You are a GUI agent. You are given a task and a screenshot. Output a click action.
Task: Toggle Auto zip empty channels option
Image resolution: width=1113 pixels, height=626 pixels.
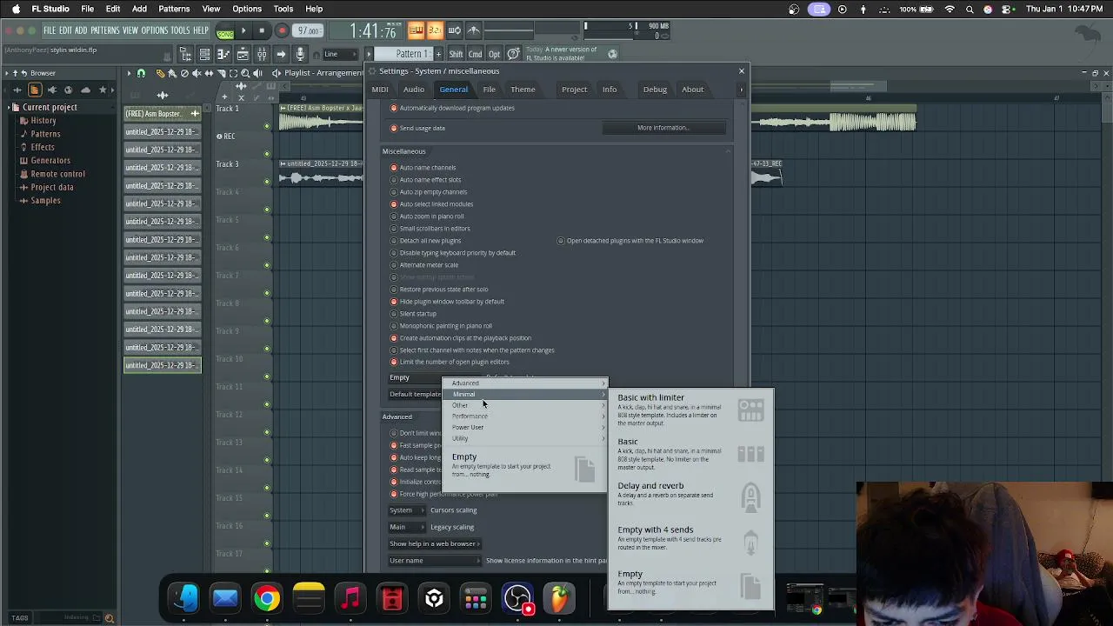pos(429,192)
